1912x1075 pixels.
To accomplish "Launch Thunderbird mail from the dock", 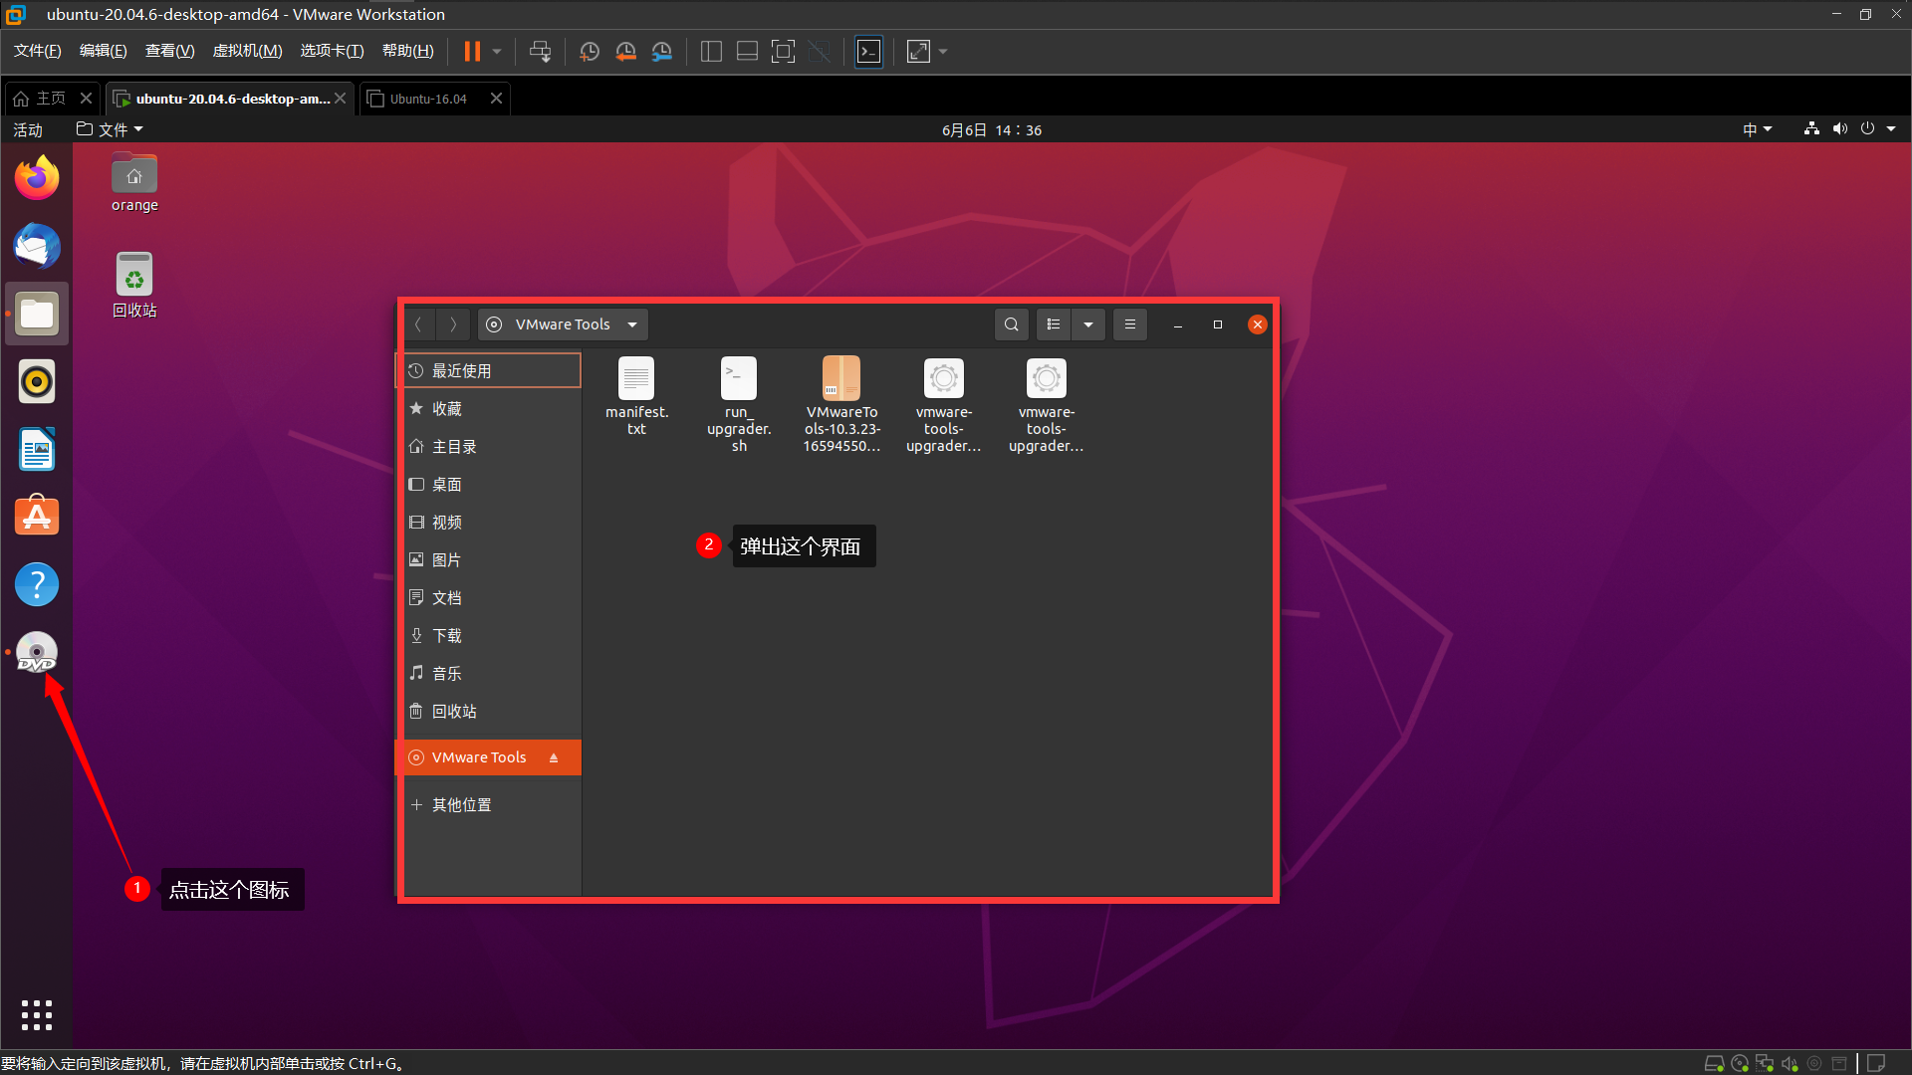I will 37,246.
